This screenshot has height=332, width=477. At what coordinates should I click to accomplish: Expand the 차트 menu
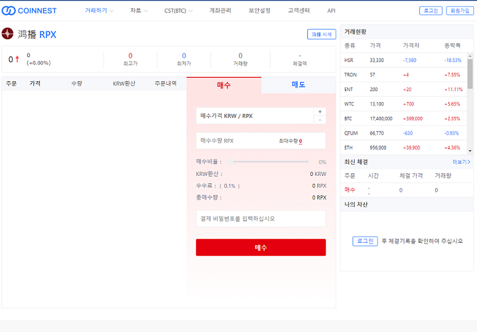click(139, 10)
